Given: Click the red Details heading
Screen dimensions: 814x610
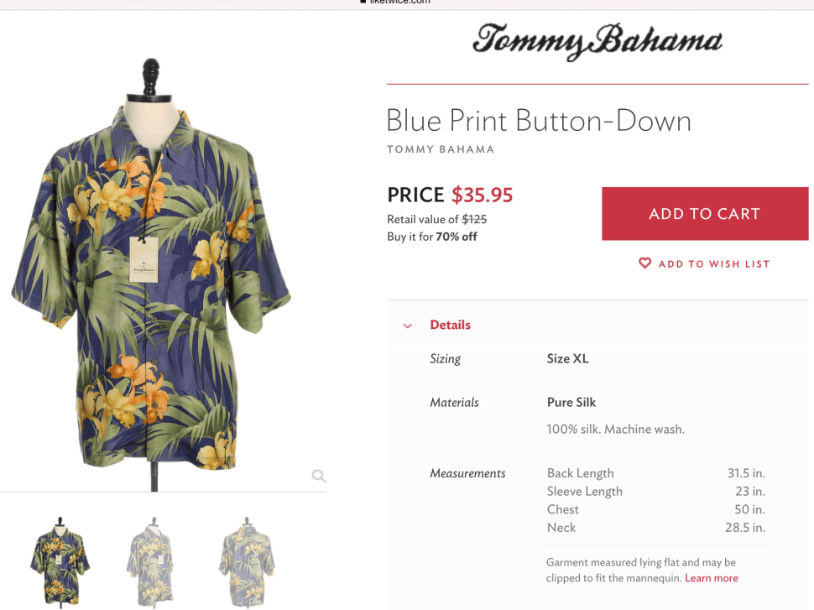Looking at the screenshot, I should coord(450,325).
